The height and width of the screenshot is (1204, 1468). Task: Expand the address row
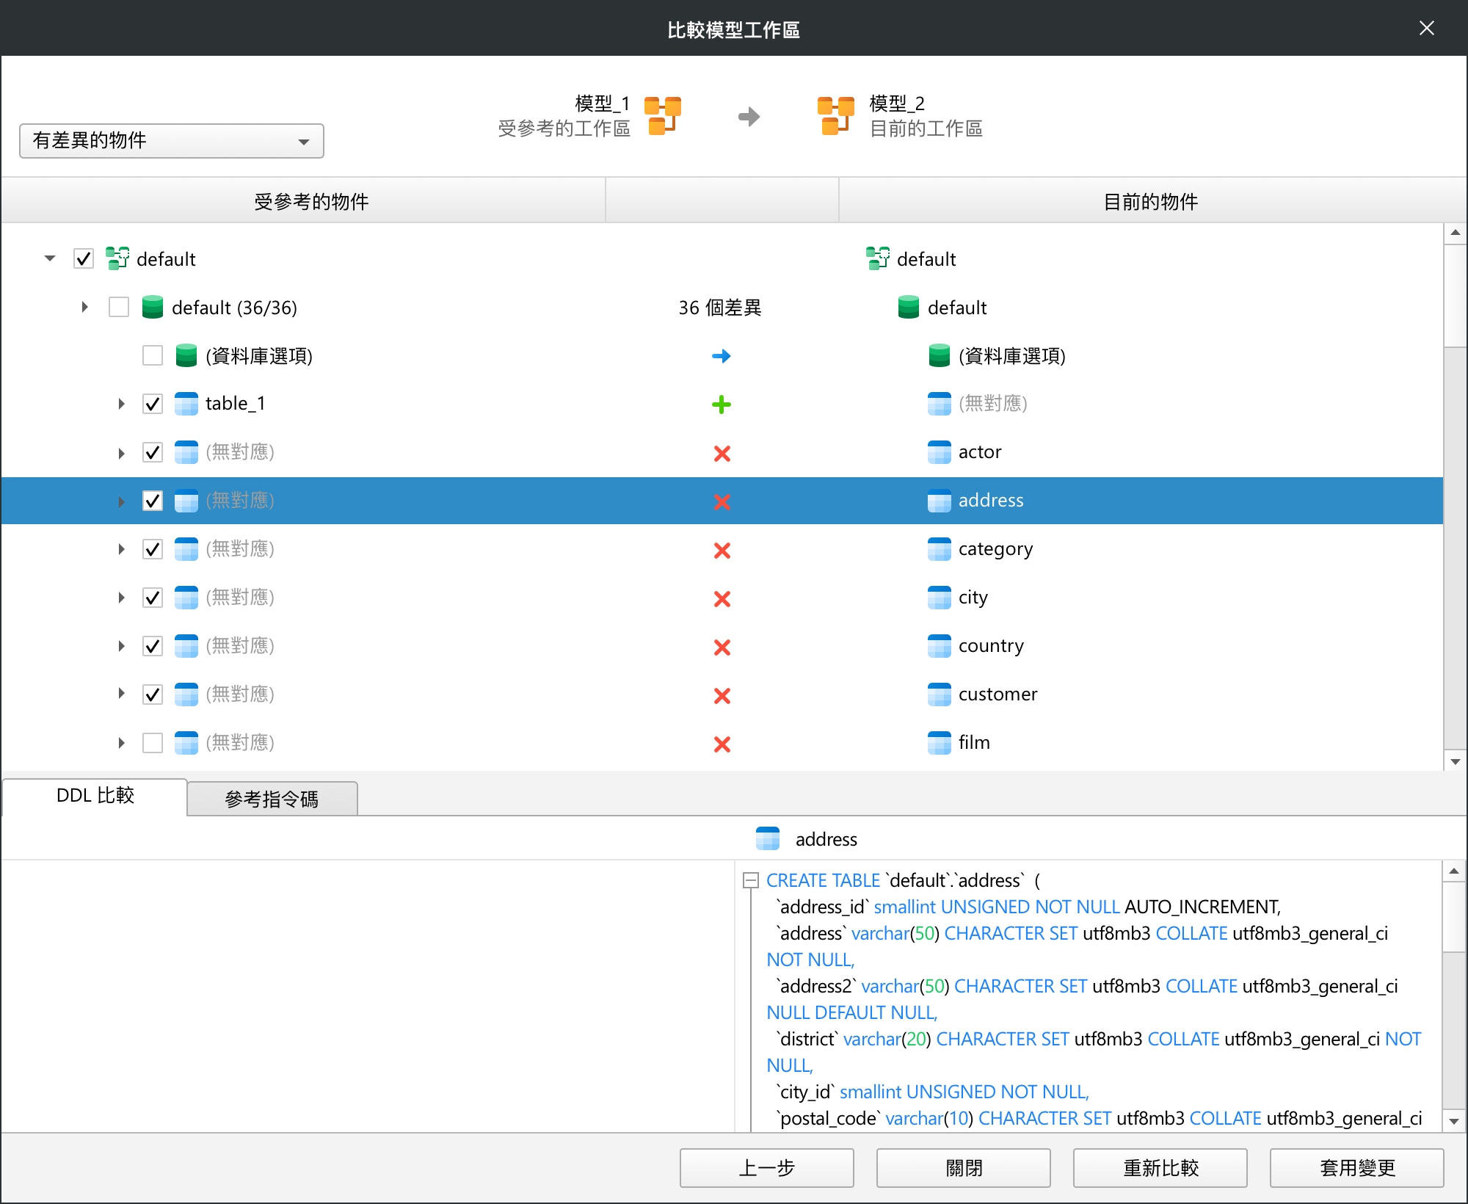(121, 501)
